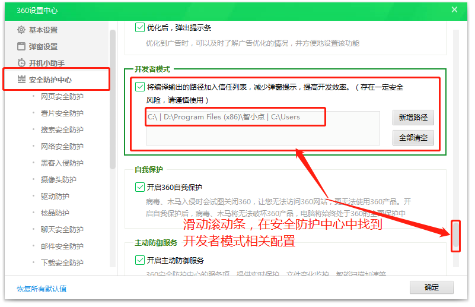Click the 新增路径 button

[413, 118]
